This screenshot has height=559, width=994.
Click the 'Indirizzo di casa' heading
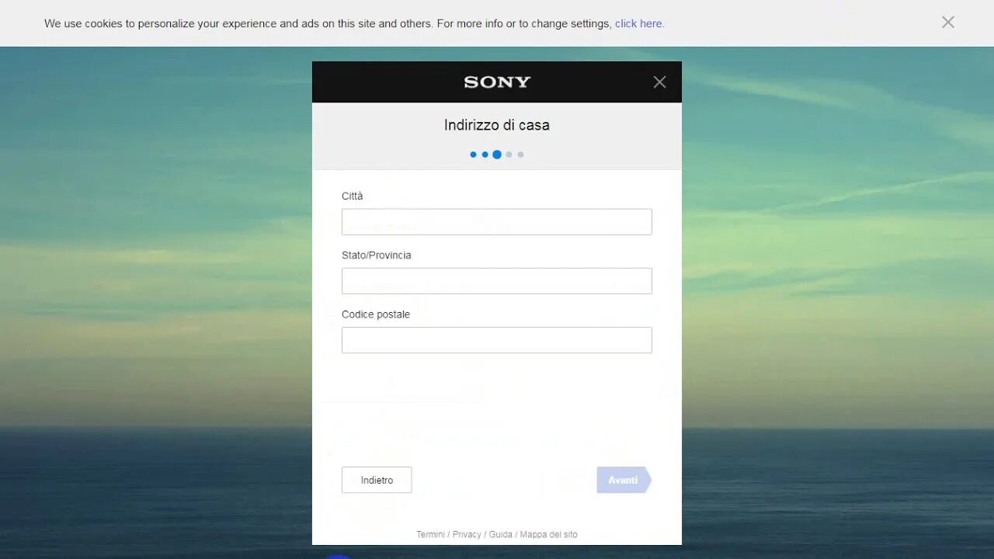(497, 125)
